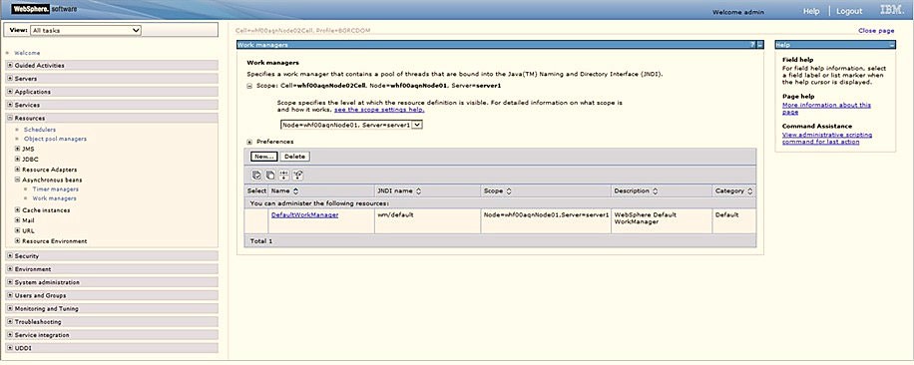
Task: Click the New... button
Action: pyautogui.click(x=264, y=157)
